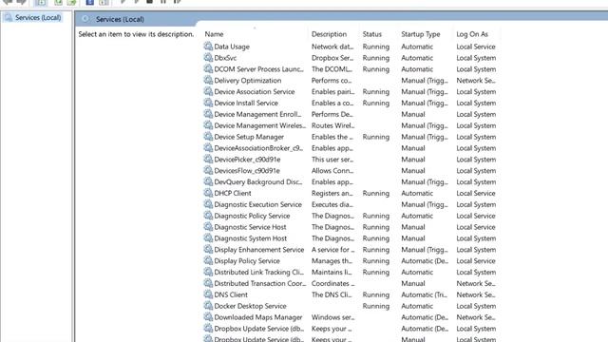Viewport: 608px width, 342px height.
Task: Click the 'Coordinates...' description cell
Action: pyautogui.click(x=332, y=283)
